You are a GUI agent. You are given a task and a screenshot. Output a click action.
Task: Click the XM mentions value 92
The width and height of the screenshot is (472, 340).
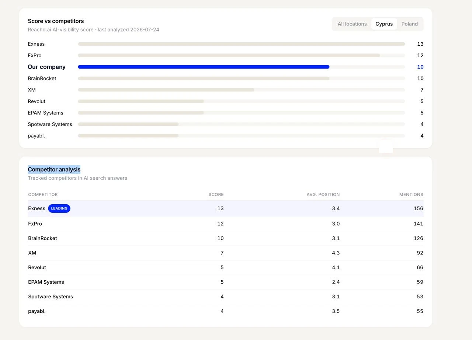pos(420,253)
